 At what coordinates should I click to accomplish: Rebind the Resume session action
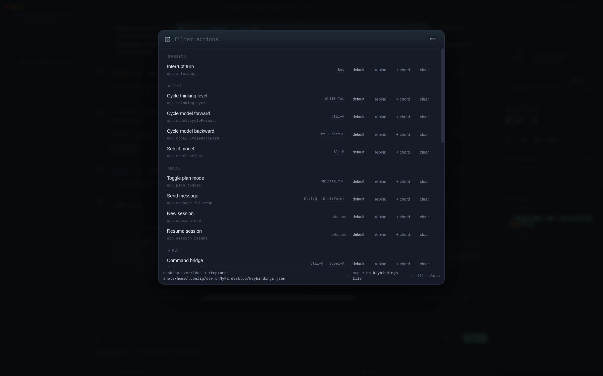click(380, 235)
